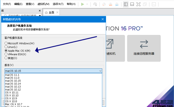Image resolution: width=174 pixels, height=107 pixels.
Task: Choose macOS 10.15 in the dropdown list
Action: (53, 81)
